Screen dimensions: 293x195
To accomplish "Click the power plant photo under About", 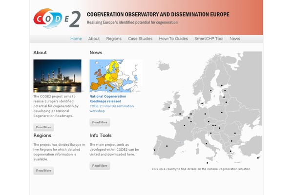I will tap(57, 76).
